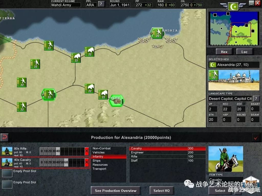Click the OIL value 2750 0 +750
Viewport: 262px width, 196px height.
191,5
